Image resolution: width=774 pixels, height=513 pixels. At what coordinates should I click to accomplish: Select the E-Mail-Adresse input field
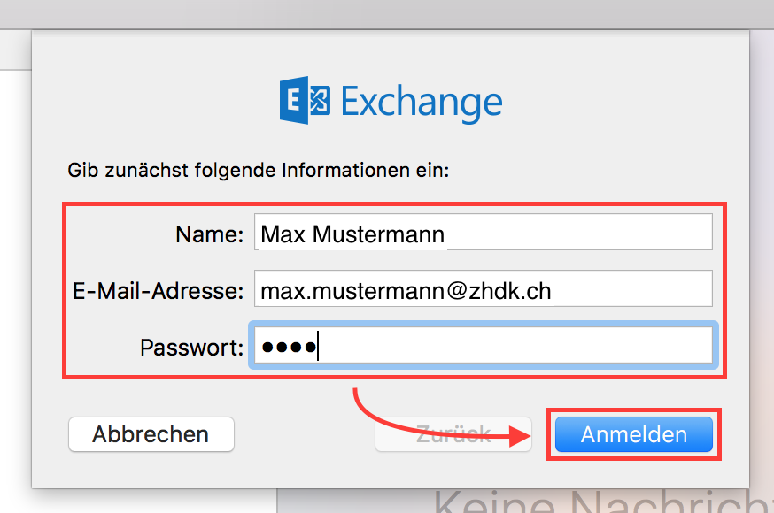click(483, 289)
